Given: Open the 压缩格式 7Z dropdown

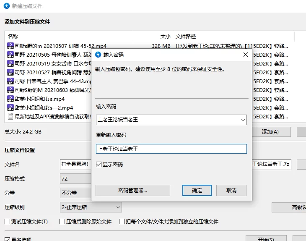Looking at the screenshot, I should [x=76, y=178].
